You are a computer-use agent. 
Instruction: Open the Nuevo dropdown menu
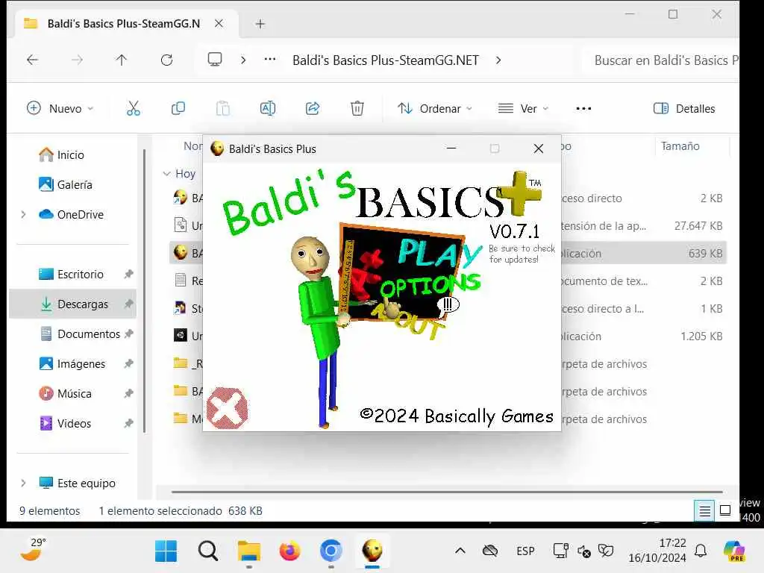coord(60,108)
